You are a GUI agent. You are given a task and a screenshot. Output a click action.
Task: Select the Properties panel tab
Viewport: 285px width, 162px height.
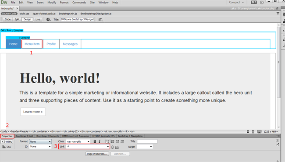click(x=7, y=136)
